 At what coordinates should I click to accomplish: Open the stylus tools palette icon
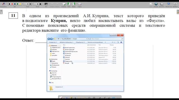(4, 4)
